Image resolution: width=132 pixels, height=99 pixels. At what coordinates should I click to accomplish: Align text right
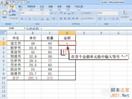(x=69, y=19)
